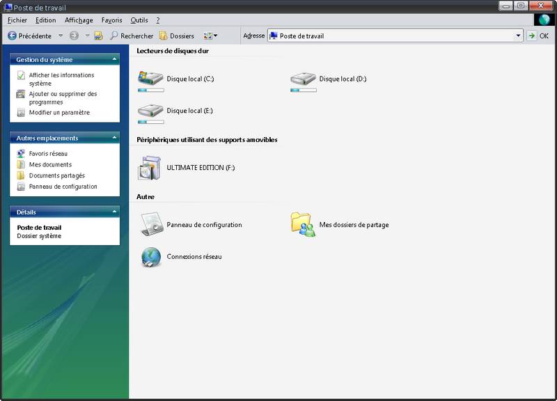
Task: Click the Adresse field showing Poste de travail
Action: pyautogui.click(x=395, y=36)
